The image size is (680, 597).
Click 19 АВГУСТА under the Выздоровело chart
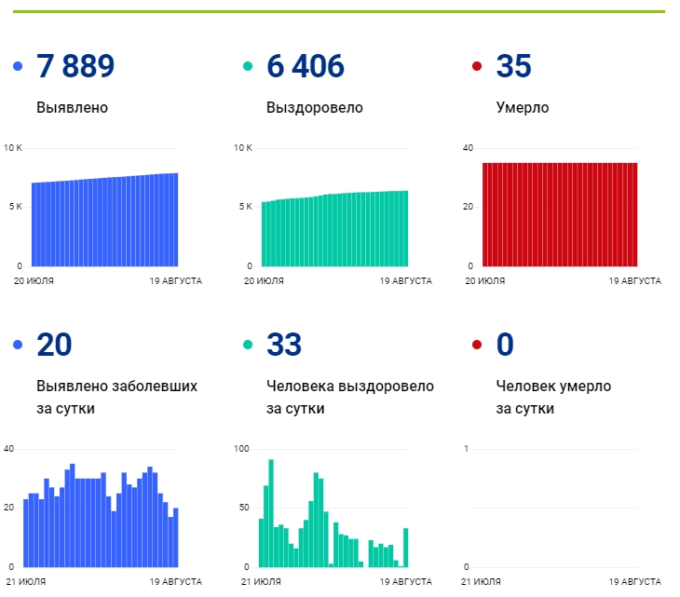(405, 281)
